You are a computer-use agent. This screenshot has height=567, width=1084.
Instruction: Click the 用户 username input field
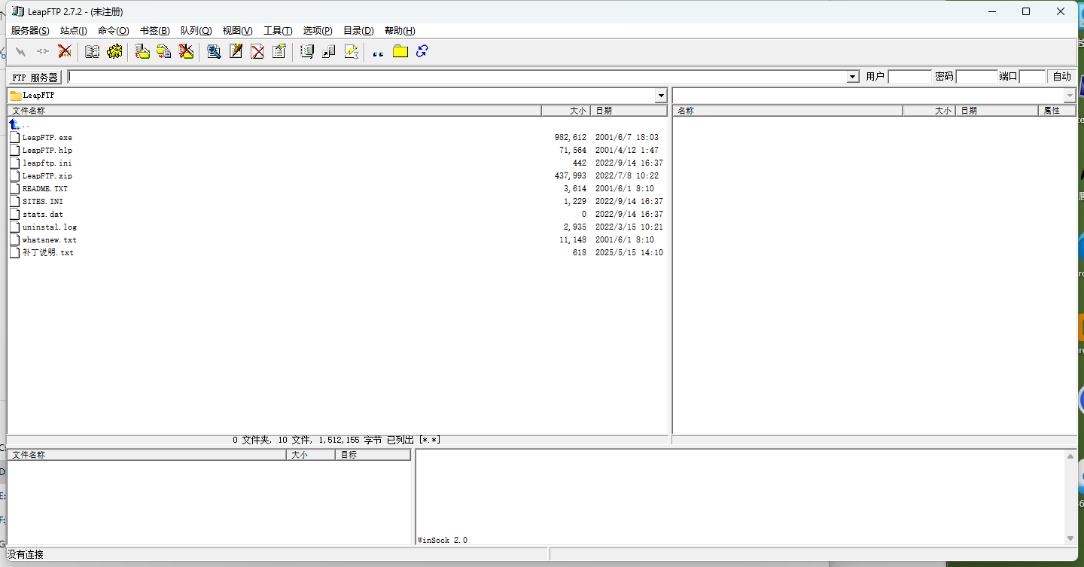tap(909, 77)
